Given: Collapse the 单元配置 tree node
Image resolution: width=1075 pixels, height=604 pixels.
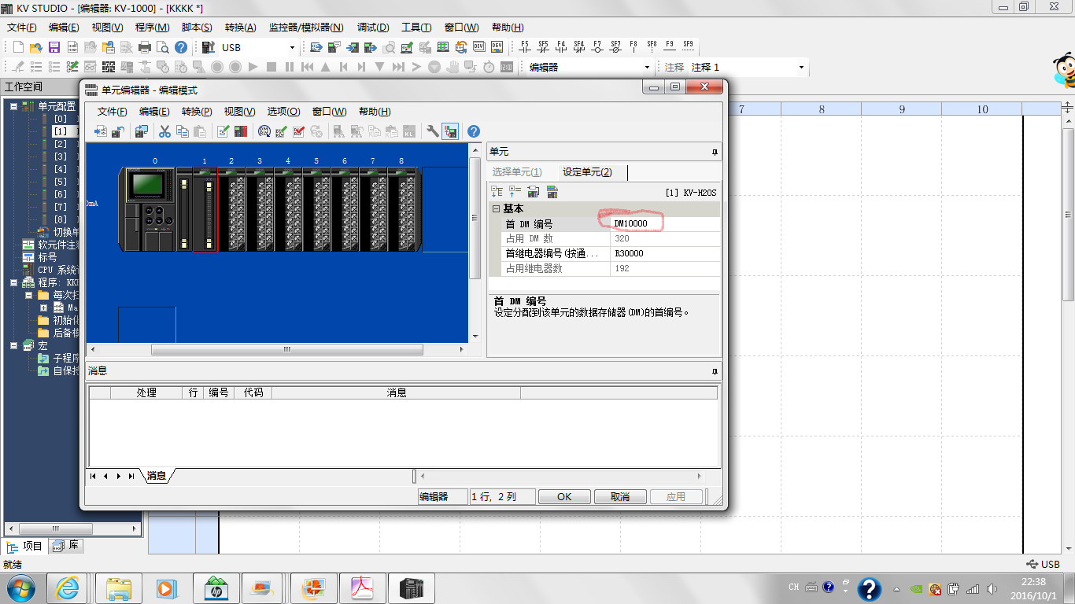Looking at the screenshot, I should (14, 105).
